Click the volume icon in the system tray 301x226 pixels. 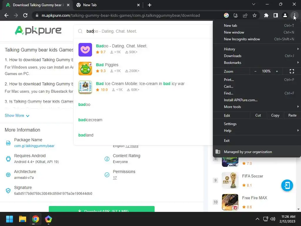(272, 219)
